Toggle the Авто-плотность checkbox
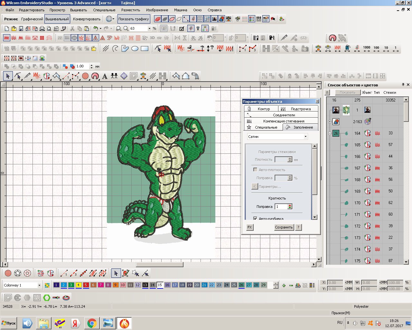The width and height of the screenshot is (412, 330). (255, 170)
